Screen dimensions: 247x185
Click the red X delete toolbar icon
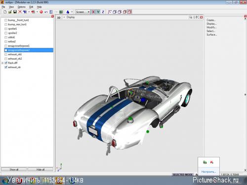pyautogui.click(x=20, y=12)
